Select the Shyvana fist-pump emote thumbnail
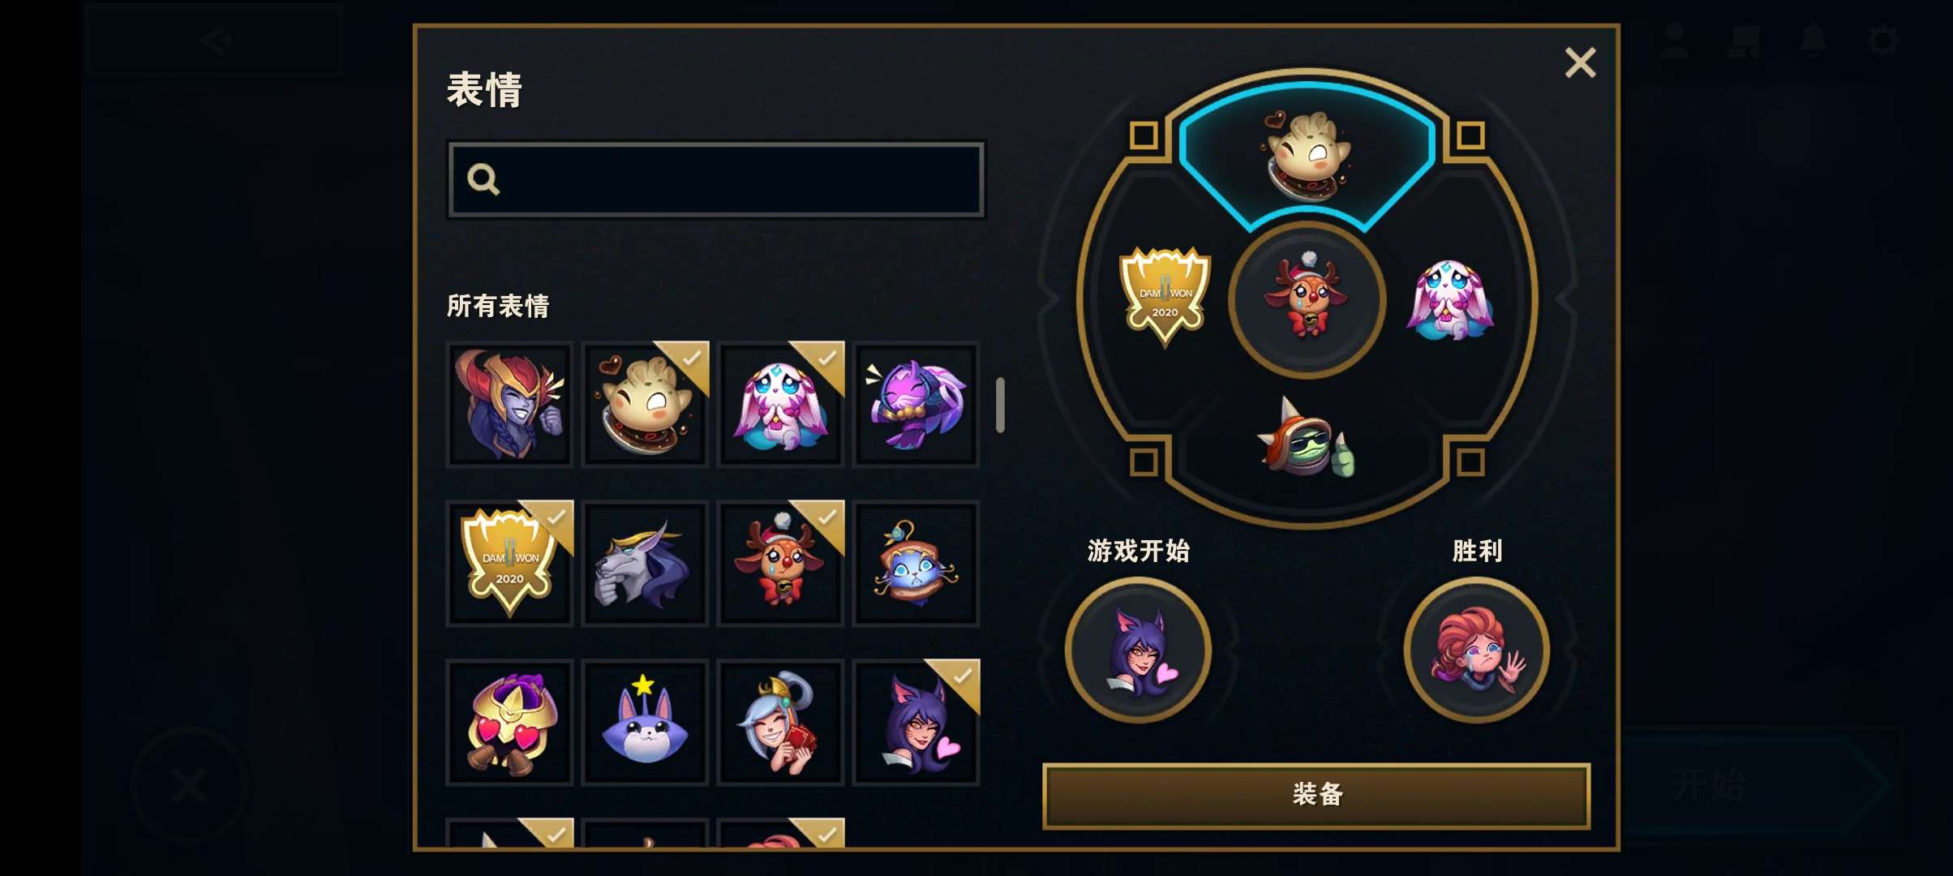Image resolution: width=1953 pixels, height=876 pixels. (509, 404)
